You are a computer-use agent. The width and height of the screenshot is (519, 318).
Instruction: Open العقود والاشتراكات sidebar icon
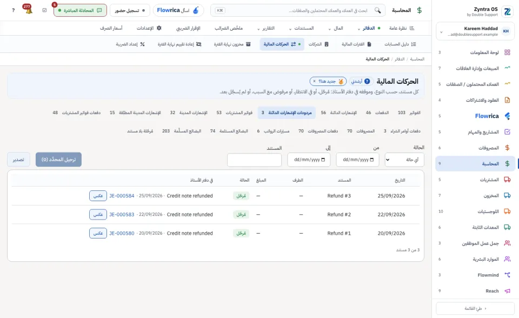[x=507, y=100]
